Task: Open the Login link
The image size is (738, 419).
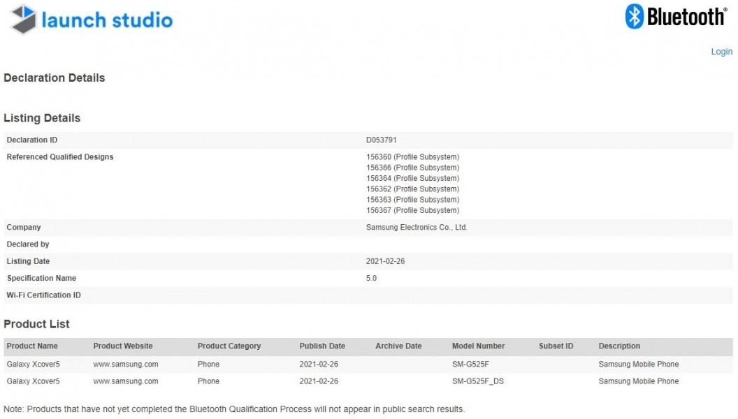Action: coord(721,52)
